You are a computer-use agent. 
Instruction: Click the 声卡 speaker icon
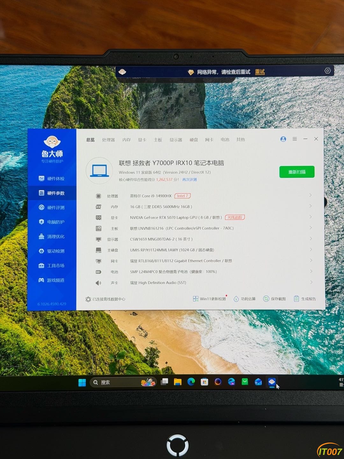[98, 283]
